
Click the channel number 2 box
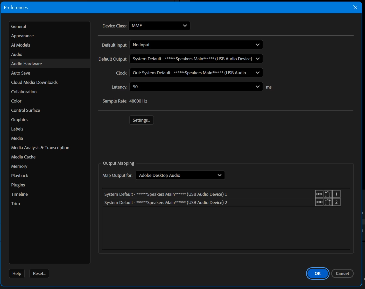336,202
